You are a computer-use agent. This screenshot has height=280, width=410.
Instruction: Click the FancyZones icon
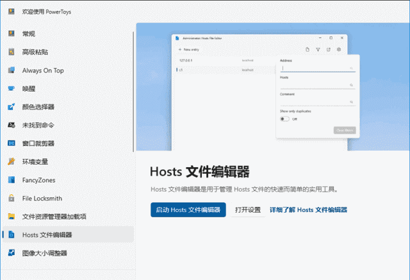pyautogui.click(x=12, y=180)
